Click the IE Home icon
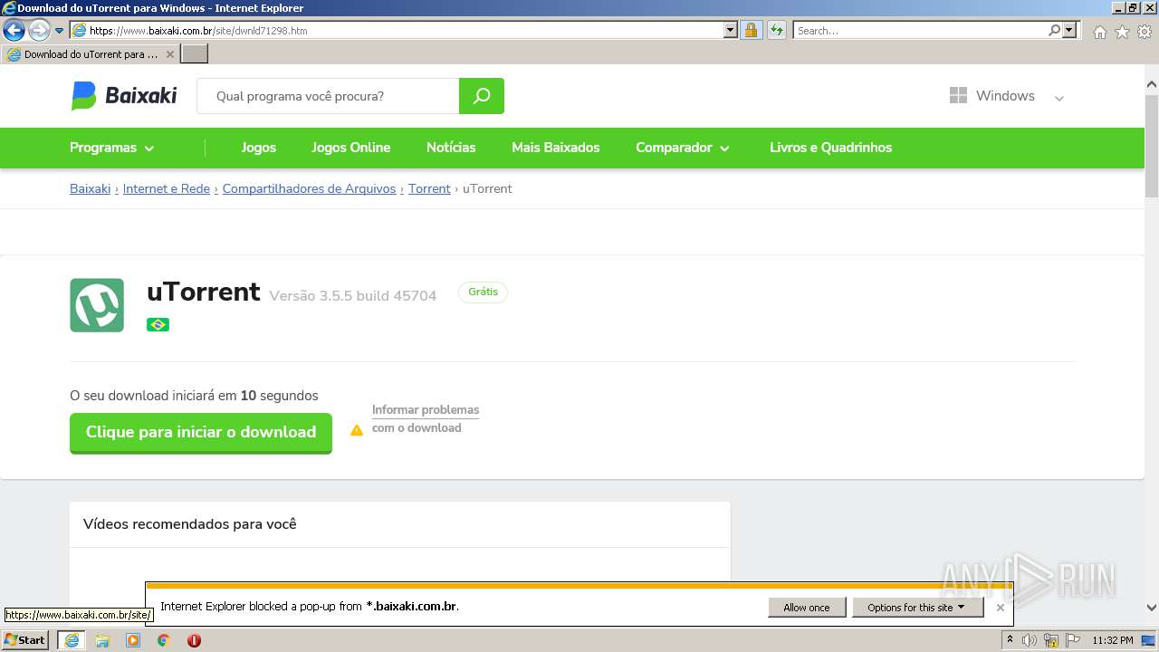This screenshot has width=1159, height=652. (x=1099, y=32)
